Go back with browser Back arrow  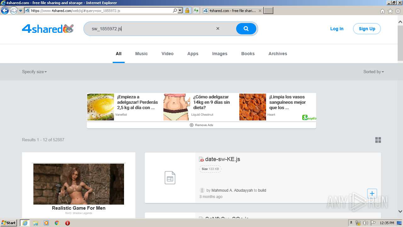(x=5, y=11)
